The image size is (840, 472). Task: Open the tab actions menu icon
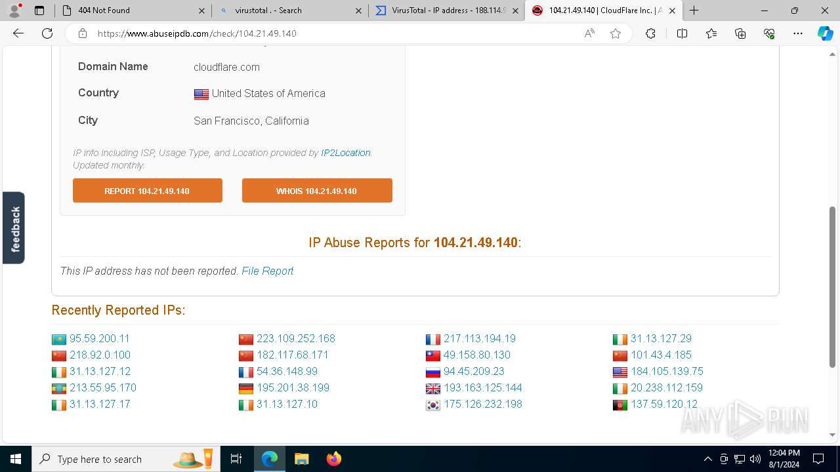tap(39, 10)
